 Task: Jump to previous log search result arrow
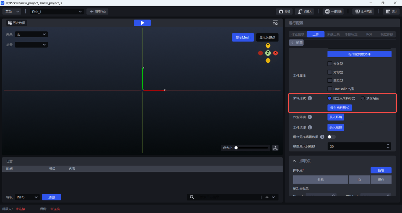267,197
